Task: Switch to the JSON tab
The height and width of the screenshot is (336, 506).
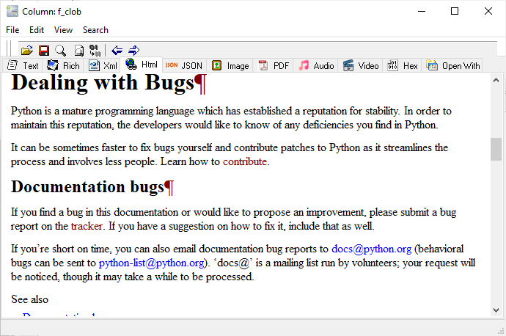Action: [184, 65]
